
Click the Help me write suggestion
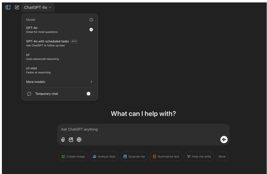click(x=199, y=157)
